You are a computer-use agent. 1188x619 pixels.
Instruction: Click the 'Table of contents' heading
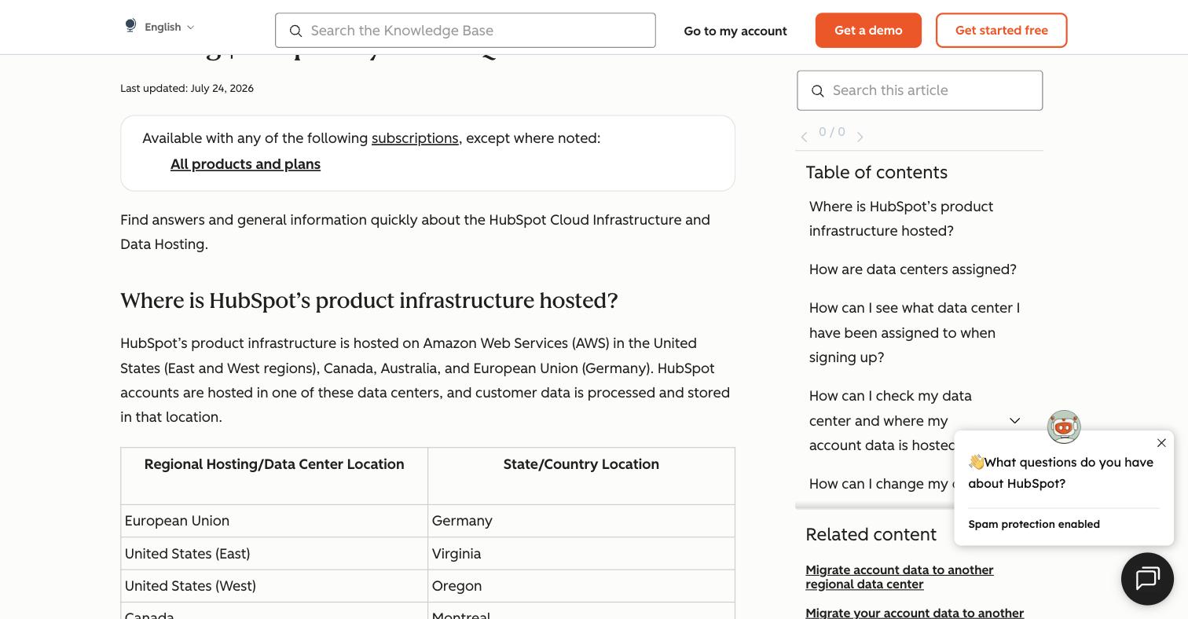pyautogui.click(x=877, y=172)
